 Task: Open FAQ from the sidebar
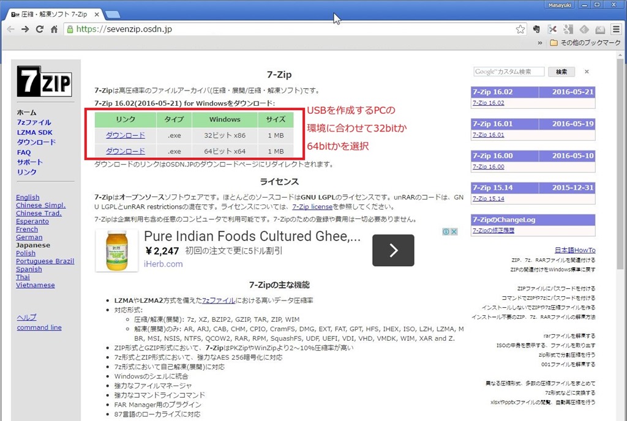(x=24, y=152)
